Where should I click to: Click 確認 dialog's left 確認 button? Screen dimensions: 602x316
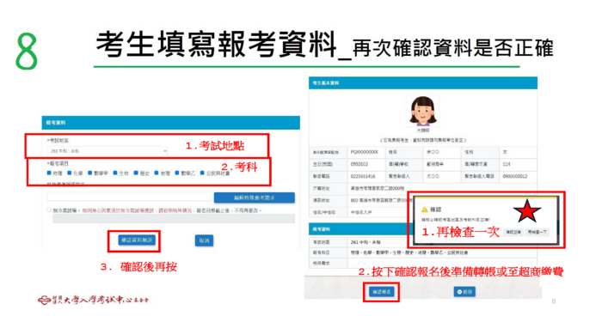[x=513, y=232]
